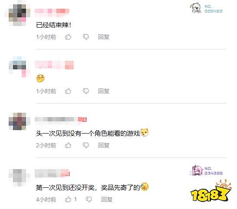Image resolution: width=237 pixels, height=209 pixels.
Task: Dislike the comment '已经结束辣!'
Action: click(x=86, y=37)
